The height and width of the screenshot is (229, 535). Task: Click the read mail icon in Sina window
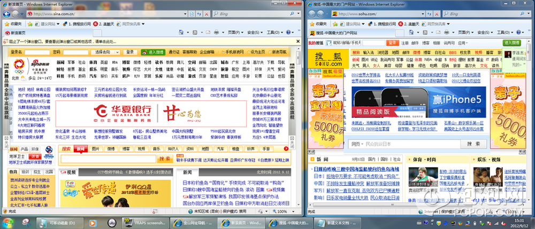(x=208, y=33)
